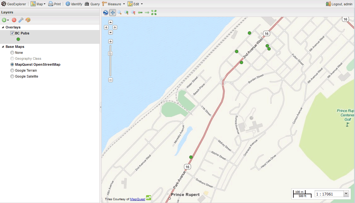Uncheck the BC Pubs layer checkbox

pyautogui.click(x=12, y=33)
